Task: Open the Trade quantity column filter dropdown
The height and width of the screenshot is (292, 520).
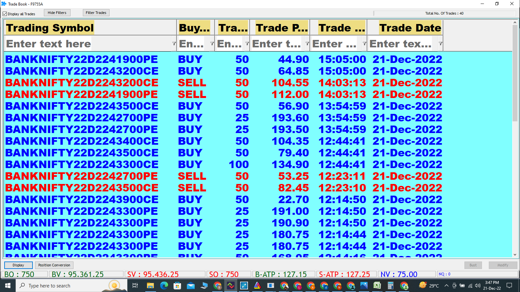Action: [x=247, y=44]
